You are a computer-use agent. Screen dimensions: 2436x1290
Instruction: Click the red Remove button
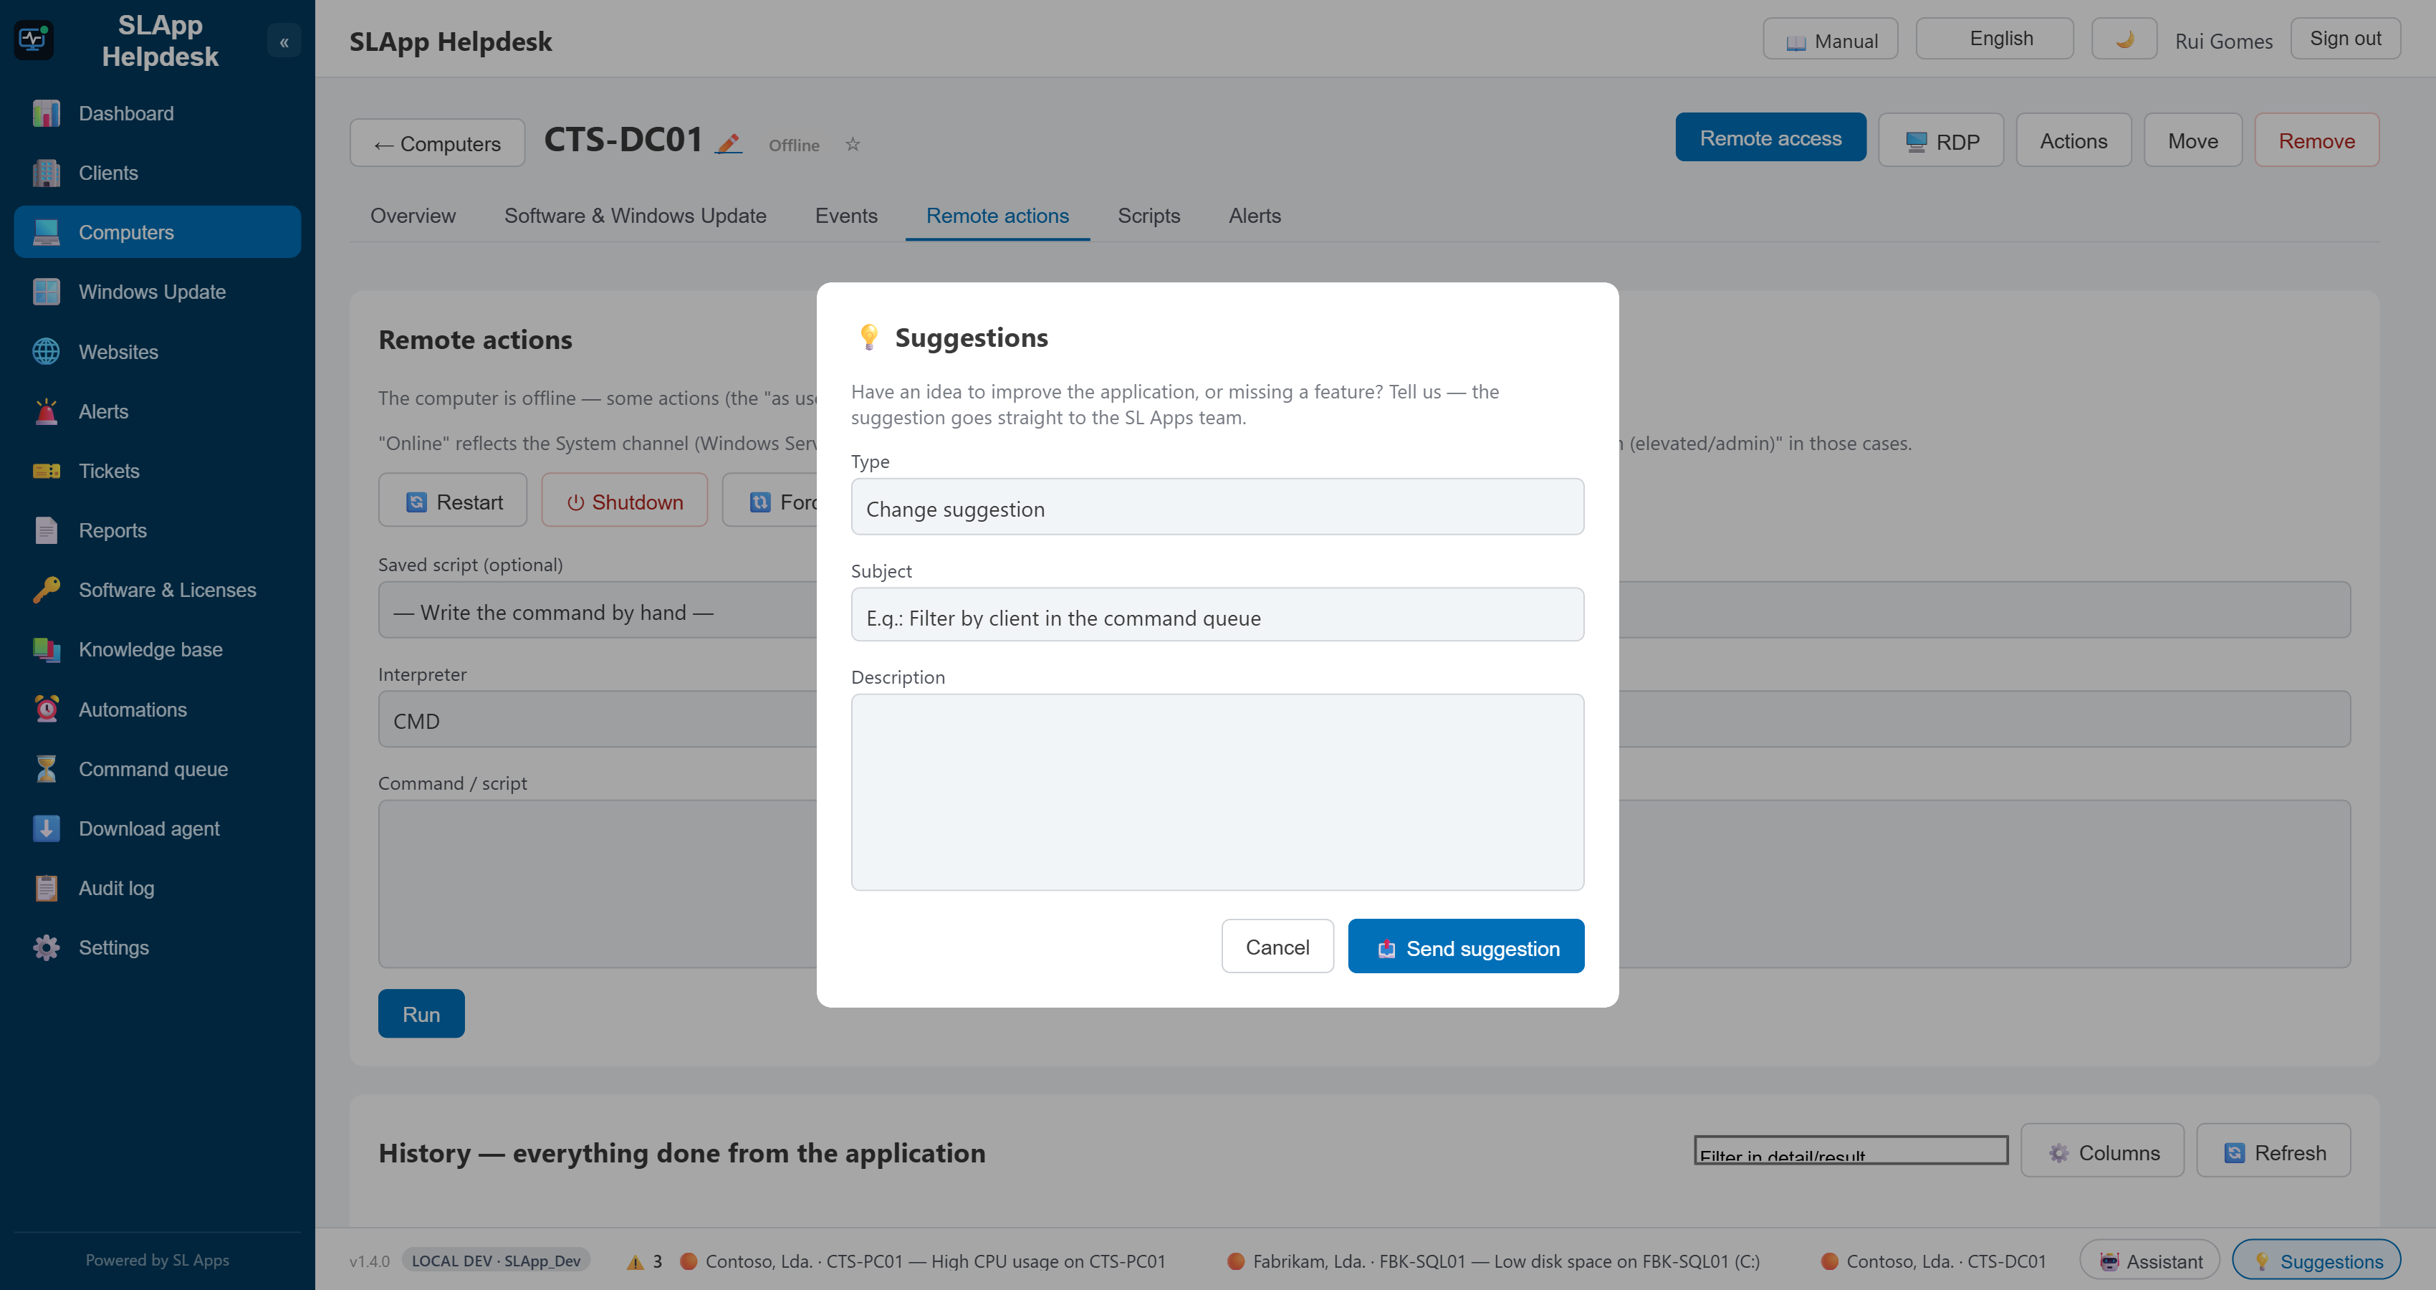[x=2316, y=141]
